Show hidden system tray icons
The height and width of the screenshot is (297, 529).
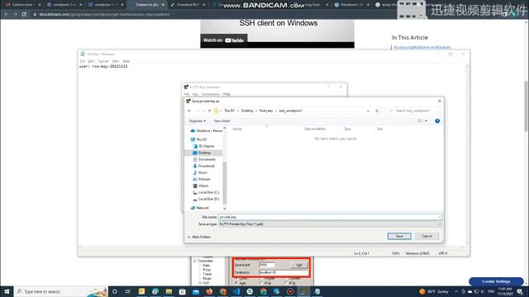tap(456, 291)
